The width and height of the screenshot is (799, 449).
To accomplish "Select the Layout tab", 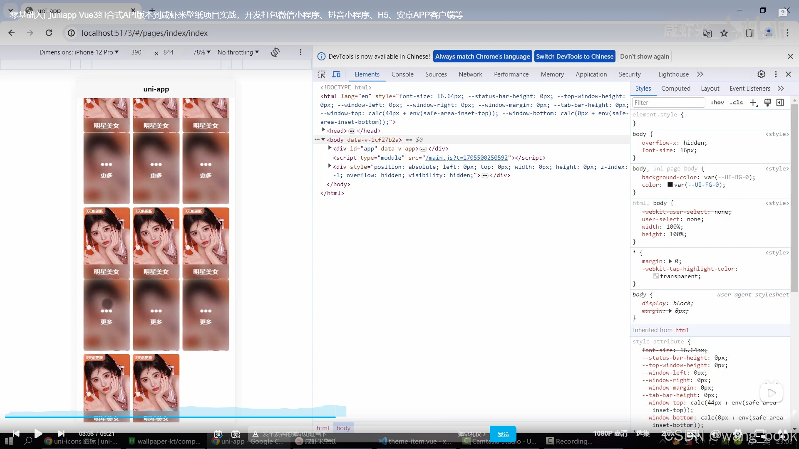I will [x=710, y=88].
